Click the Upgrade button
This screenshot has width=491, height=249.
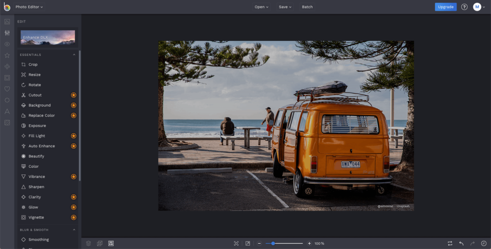point(445,7)
